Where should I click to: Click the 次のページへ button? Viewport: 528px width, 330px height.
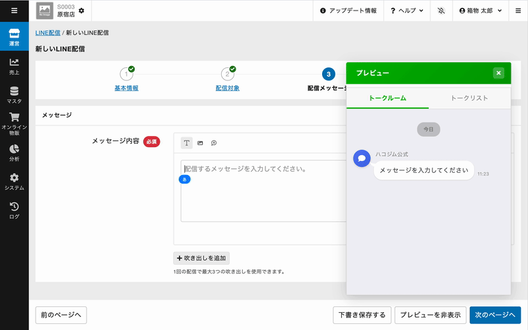click(x=494, y=315)
